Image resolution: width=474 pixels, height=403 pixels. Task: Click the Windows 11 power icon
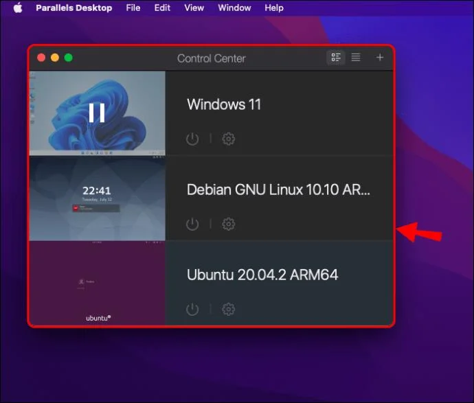192,139
